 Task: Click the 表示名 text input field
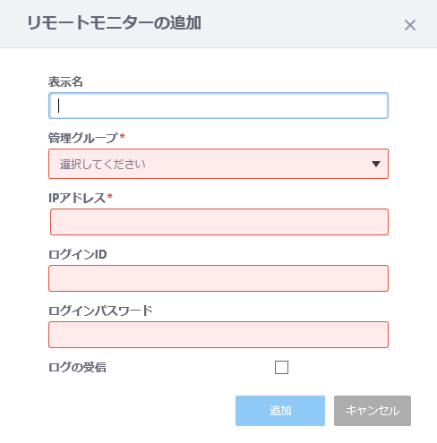click(x=218, y=106)
